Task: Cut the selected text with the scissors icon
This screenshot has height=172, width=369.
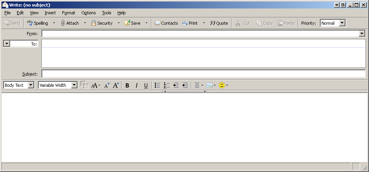Action: (x=243, y=23)
